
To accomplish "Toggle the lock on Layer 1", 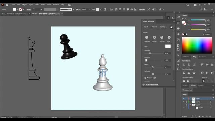I will (x=186, y=105).
